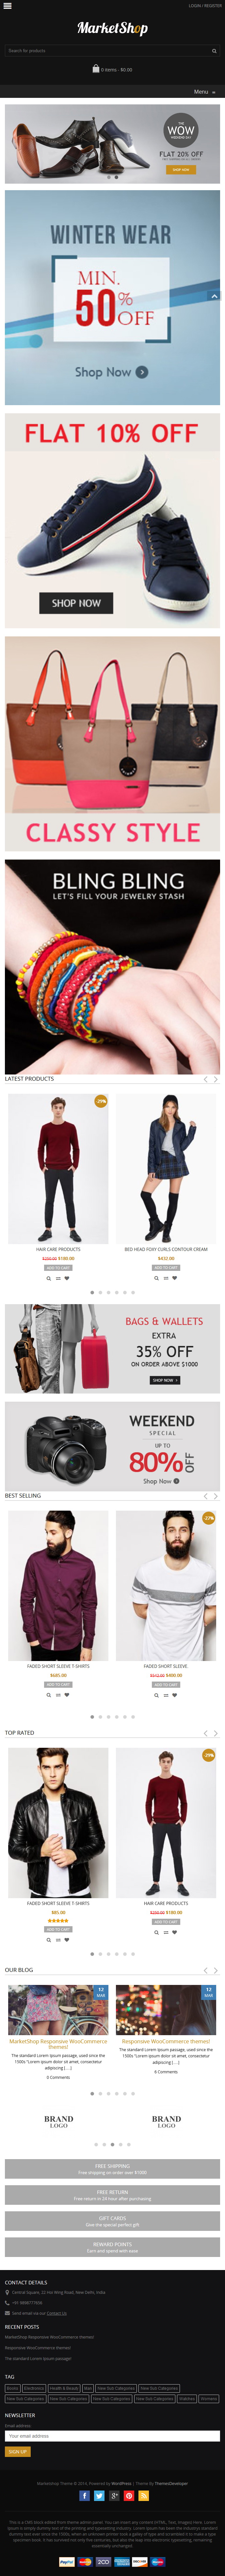Click SHOP NOW on the Flat 10% Off banner
This screenshot has height=2576, width=225.
point(76,603)
